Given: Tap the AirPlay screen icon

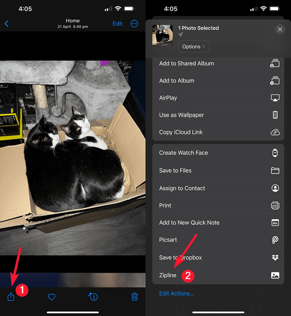Looking at the screenshot, I should [x=275, y=98].
